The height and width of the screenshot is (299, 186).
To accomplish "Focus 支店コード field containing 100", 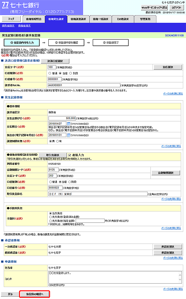I will [51, 67].
